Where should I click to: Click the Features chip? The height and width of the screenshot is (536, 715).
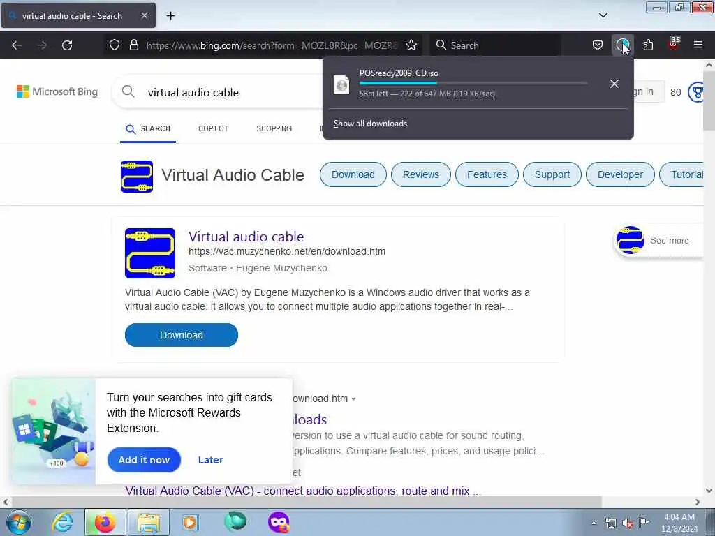pyautogui.click(x=487, y=174)
